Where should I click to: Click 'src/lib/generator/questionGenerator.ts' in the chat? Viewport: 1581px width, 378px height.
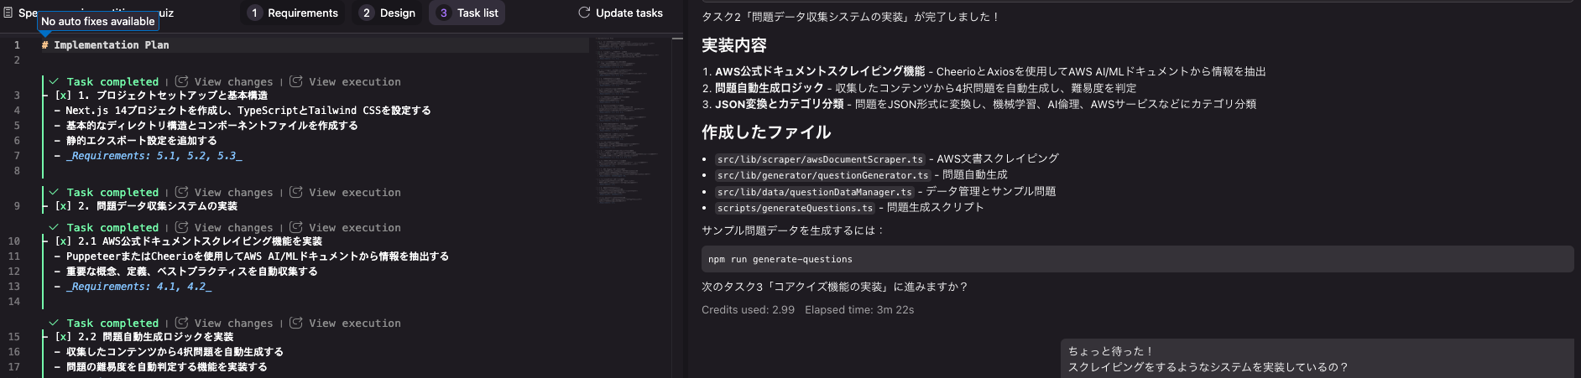click(822, 175)
